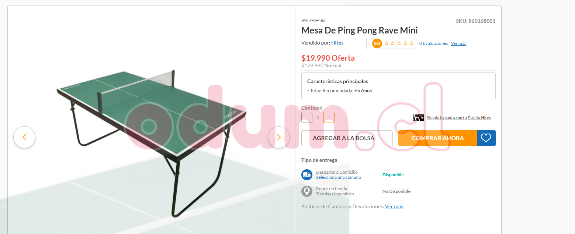
Task: Show the previous product image arrow
Action: tap(24, 137)
